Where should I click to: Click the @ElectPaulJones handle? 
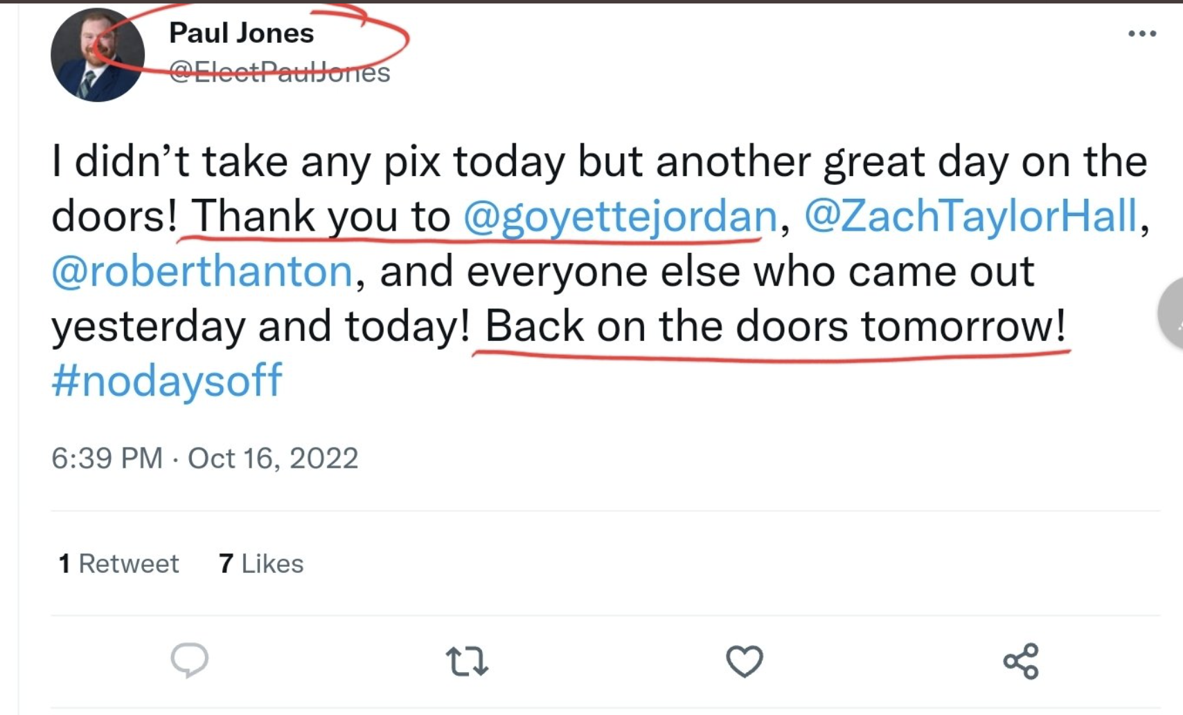pos(279,72)
